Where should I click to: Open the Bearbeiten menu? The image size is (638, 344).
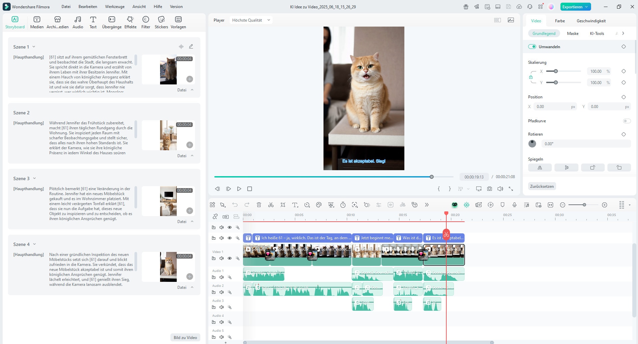(88, 7)
